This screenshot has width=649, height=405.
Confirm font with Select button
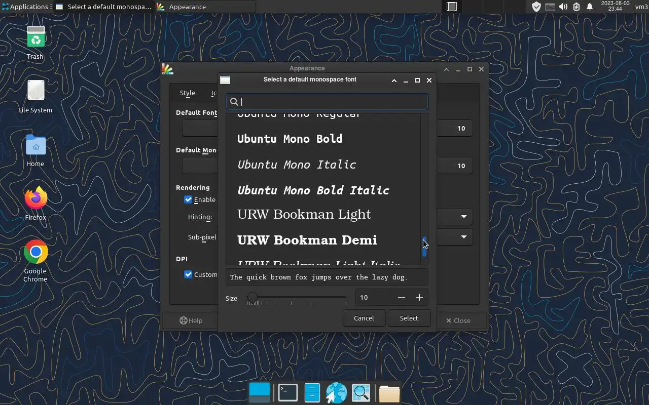coord(409,318)
